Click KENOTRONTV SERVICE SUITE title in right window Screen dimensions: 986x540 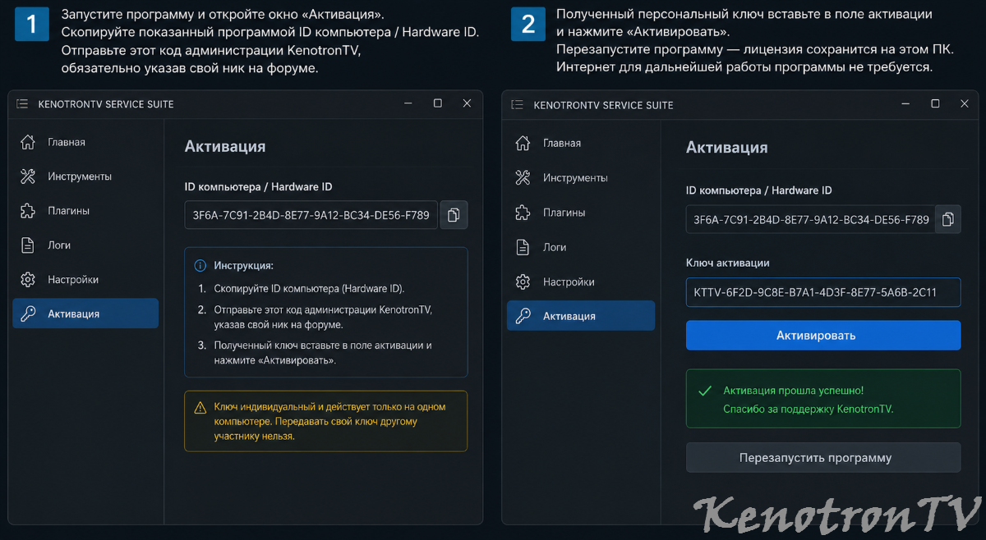click(603, 105)
